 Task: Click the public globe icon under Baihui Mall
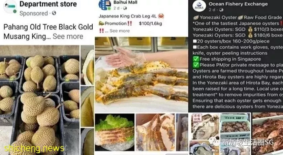[125, 8]
